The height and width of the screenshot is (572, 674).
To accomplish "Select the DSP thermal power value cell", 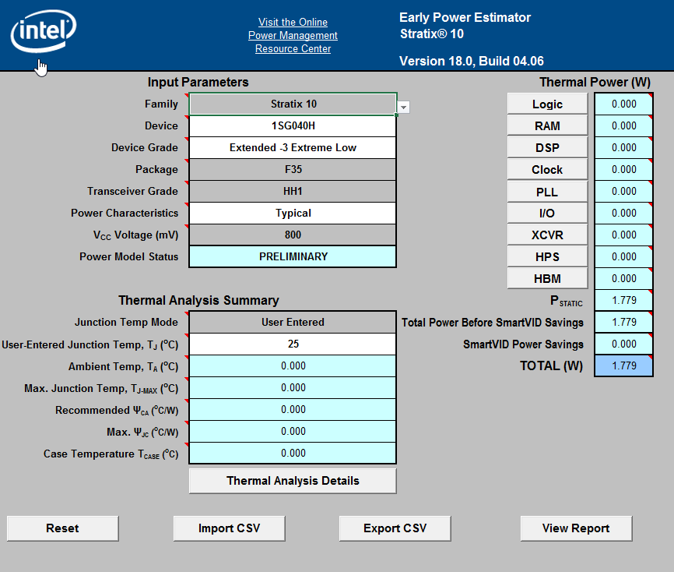I will tap(623, 147).
